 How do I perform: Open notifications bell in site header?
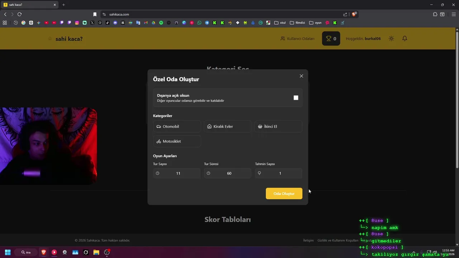(x=404, y=38)
